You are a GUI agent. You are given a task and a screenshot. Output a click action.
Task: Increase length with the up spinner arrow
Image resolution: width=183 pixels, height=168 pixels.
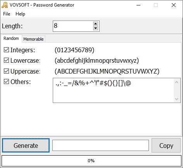tap(95, 24)
